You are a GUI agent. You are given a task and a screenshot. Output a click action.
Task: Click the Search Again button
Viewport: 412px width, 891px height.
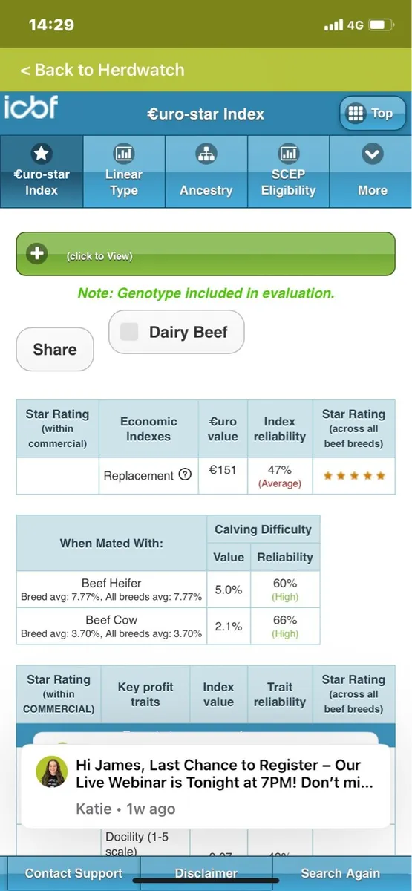[341, 873]
